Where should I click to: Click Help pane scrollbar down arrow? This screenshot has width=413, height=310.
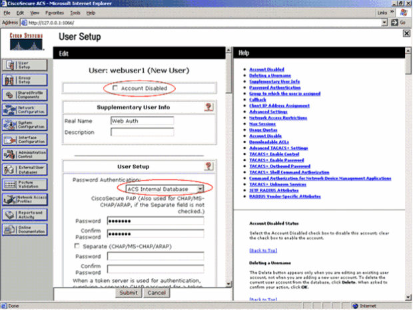click(408, 297)
